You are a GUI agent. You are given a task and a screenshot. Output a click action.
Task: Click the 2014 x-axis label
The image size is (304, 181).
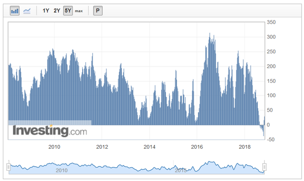pos(150,147)
